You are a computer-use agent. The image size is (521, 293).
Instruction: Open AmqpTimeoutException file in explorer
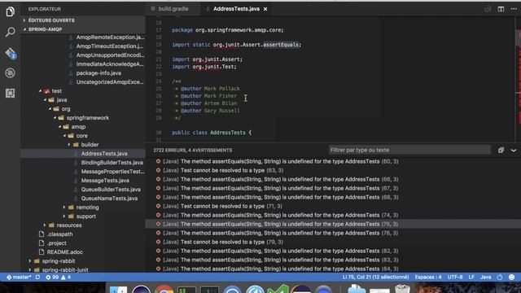(x=110, y=46)
